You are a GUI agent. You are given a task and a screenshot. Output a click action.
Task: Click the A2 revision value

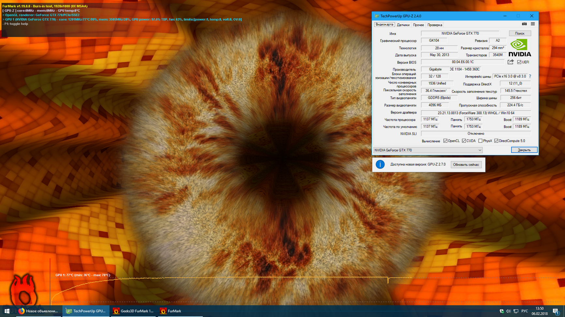point(498,41)
